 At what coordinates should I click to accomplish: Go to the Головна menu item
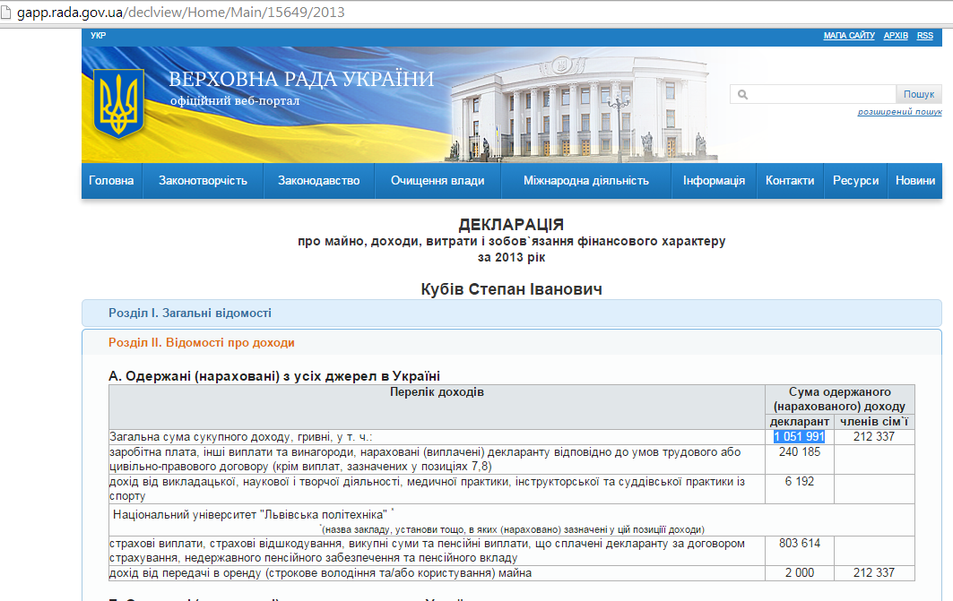click(111, 180)
